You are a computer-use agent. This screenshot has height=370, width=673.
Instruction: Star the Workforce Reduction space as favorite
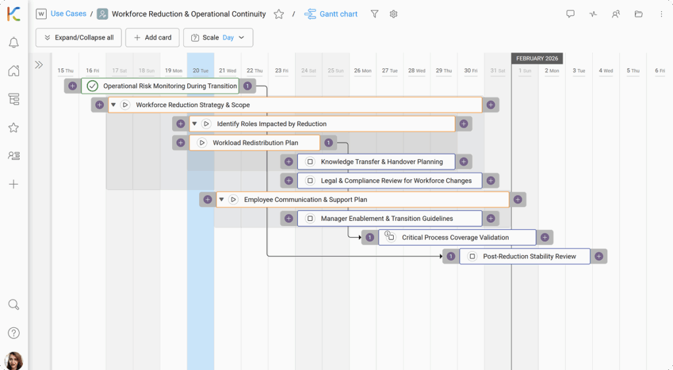coord(279,14)
